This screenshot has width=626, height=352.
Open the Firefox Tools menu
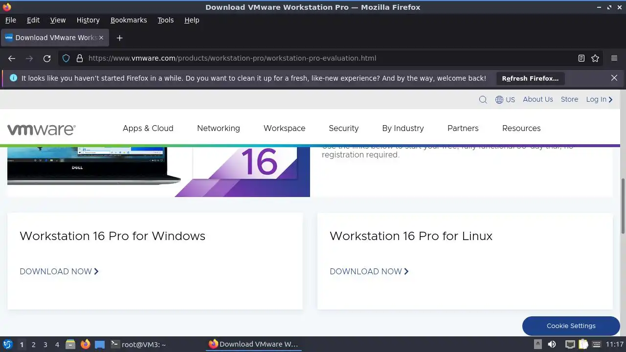click(x=165, y=20)
